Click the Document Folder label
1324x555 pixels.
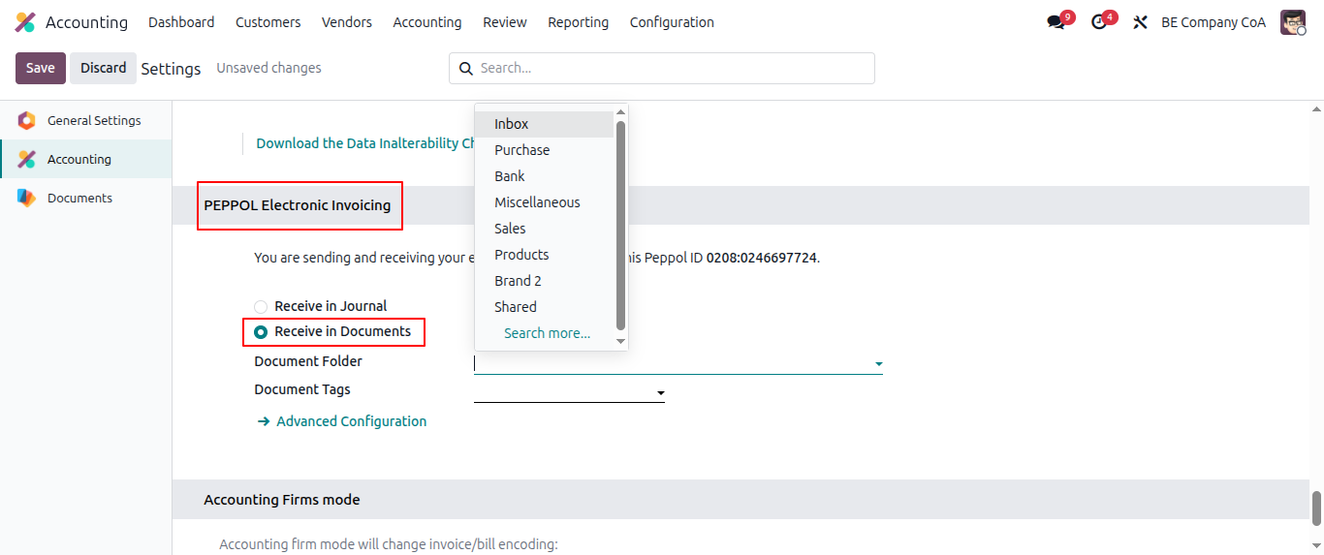[308, 361]
